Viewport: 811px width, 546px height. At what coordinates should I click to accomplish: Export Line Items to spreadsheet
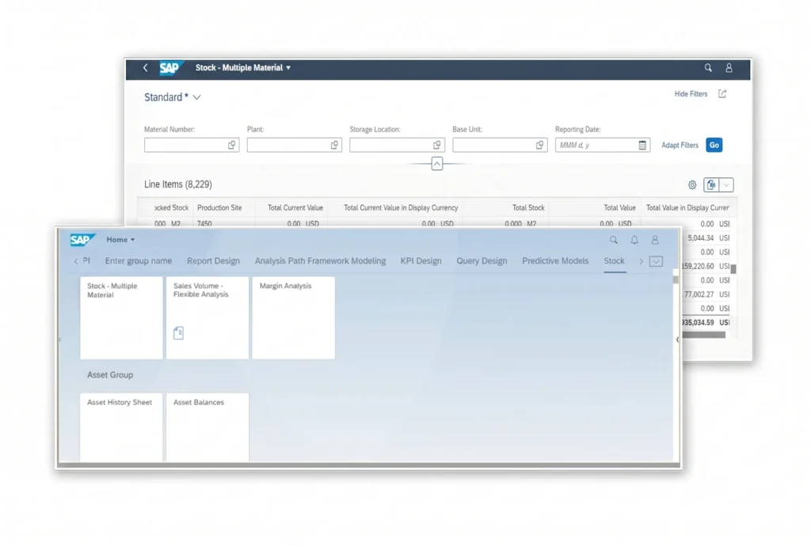tap(711, 185)
